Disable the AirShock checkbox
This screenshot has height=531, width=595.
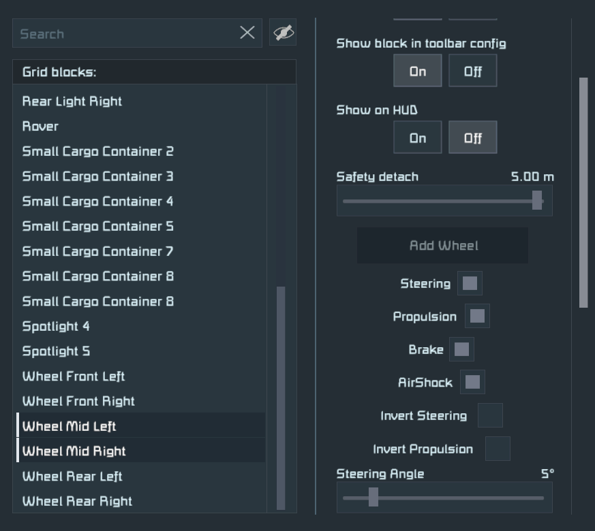(x=472, y=383)
